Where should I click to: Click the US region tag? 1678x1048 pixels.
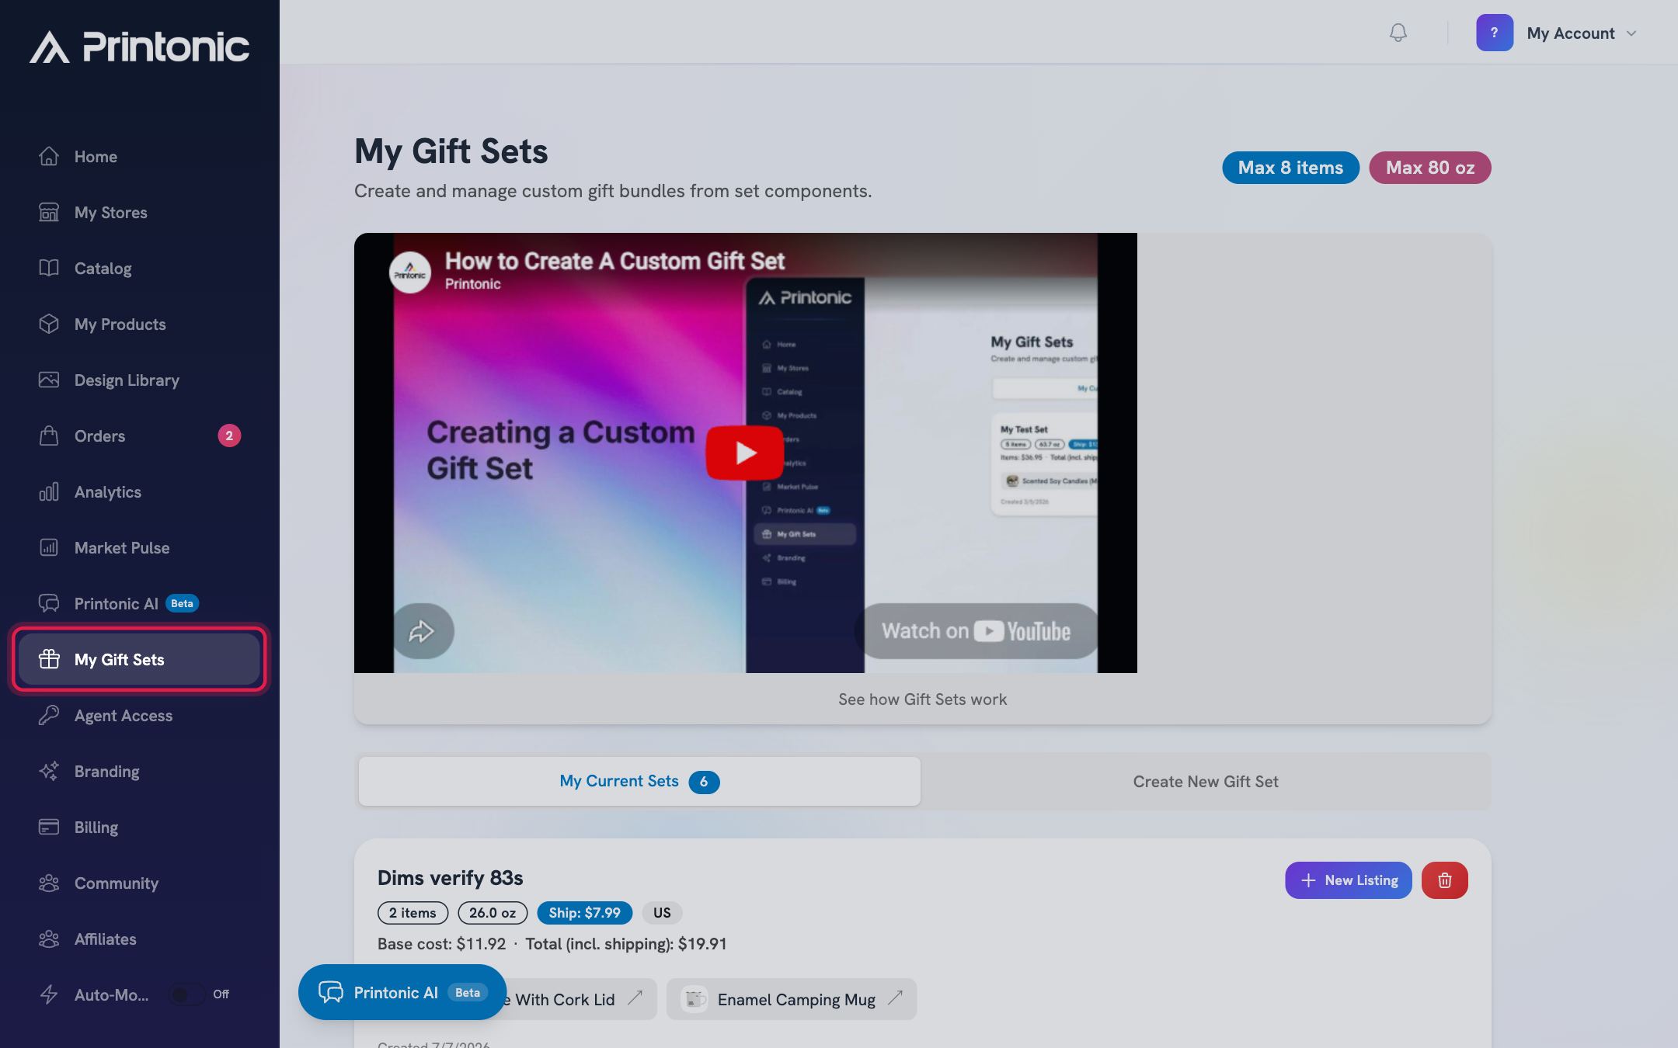pyautogui.click(x=662, y=913)
